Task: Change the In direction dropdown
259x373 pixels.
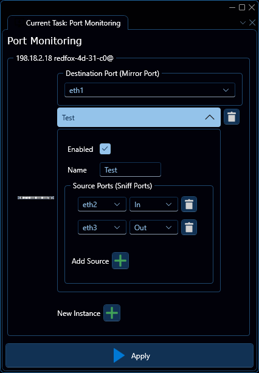Action: pos(154,204)
